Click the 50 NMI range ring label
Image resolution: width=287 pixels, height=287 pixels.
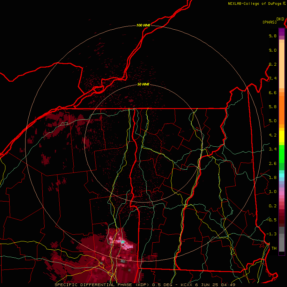click(143, 84)
